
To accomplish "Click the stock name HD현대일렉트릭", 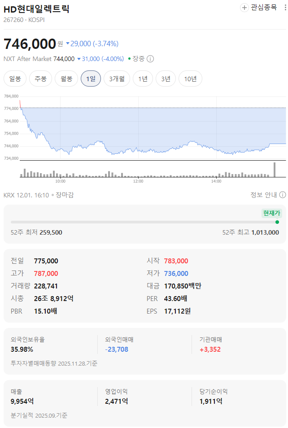I will point(36,9).
